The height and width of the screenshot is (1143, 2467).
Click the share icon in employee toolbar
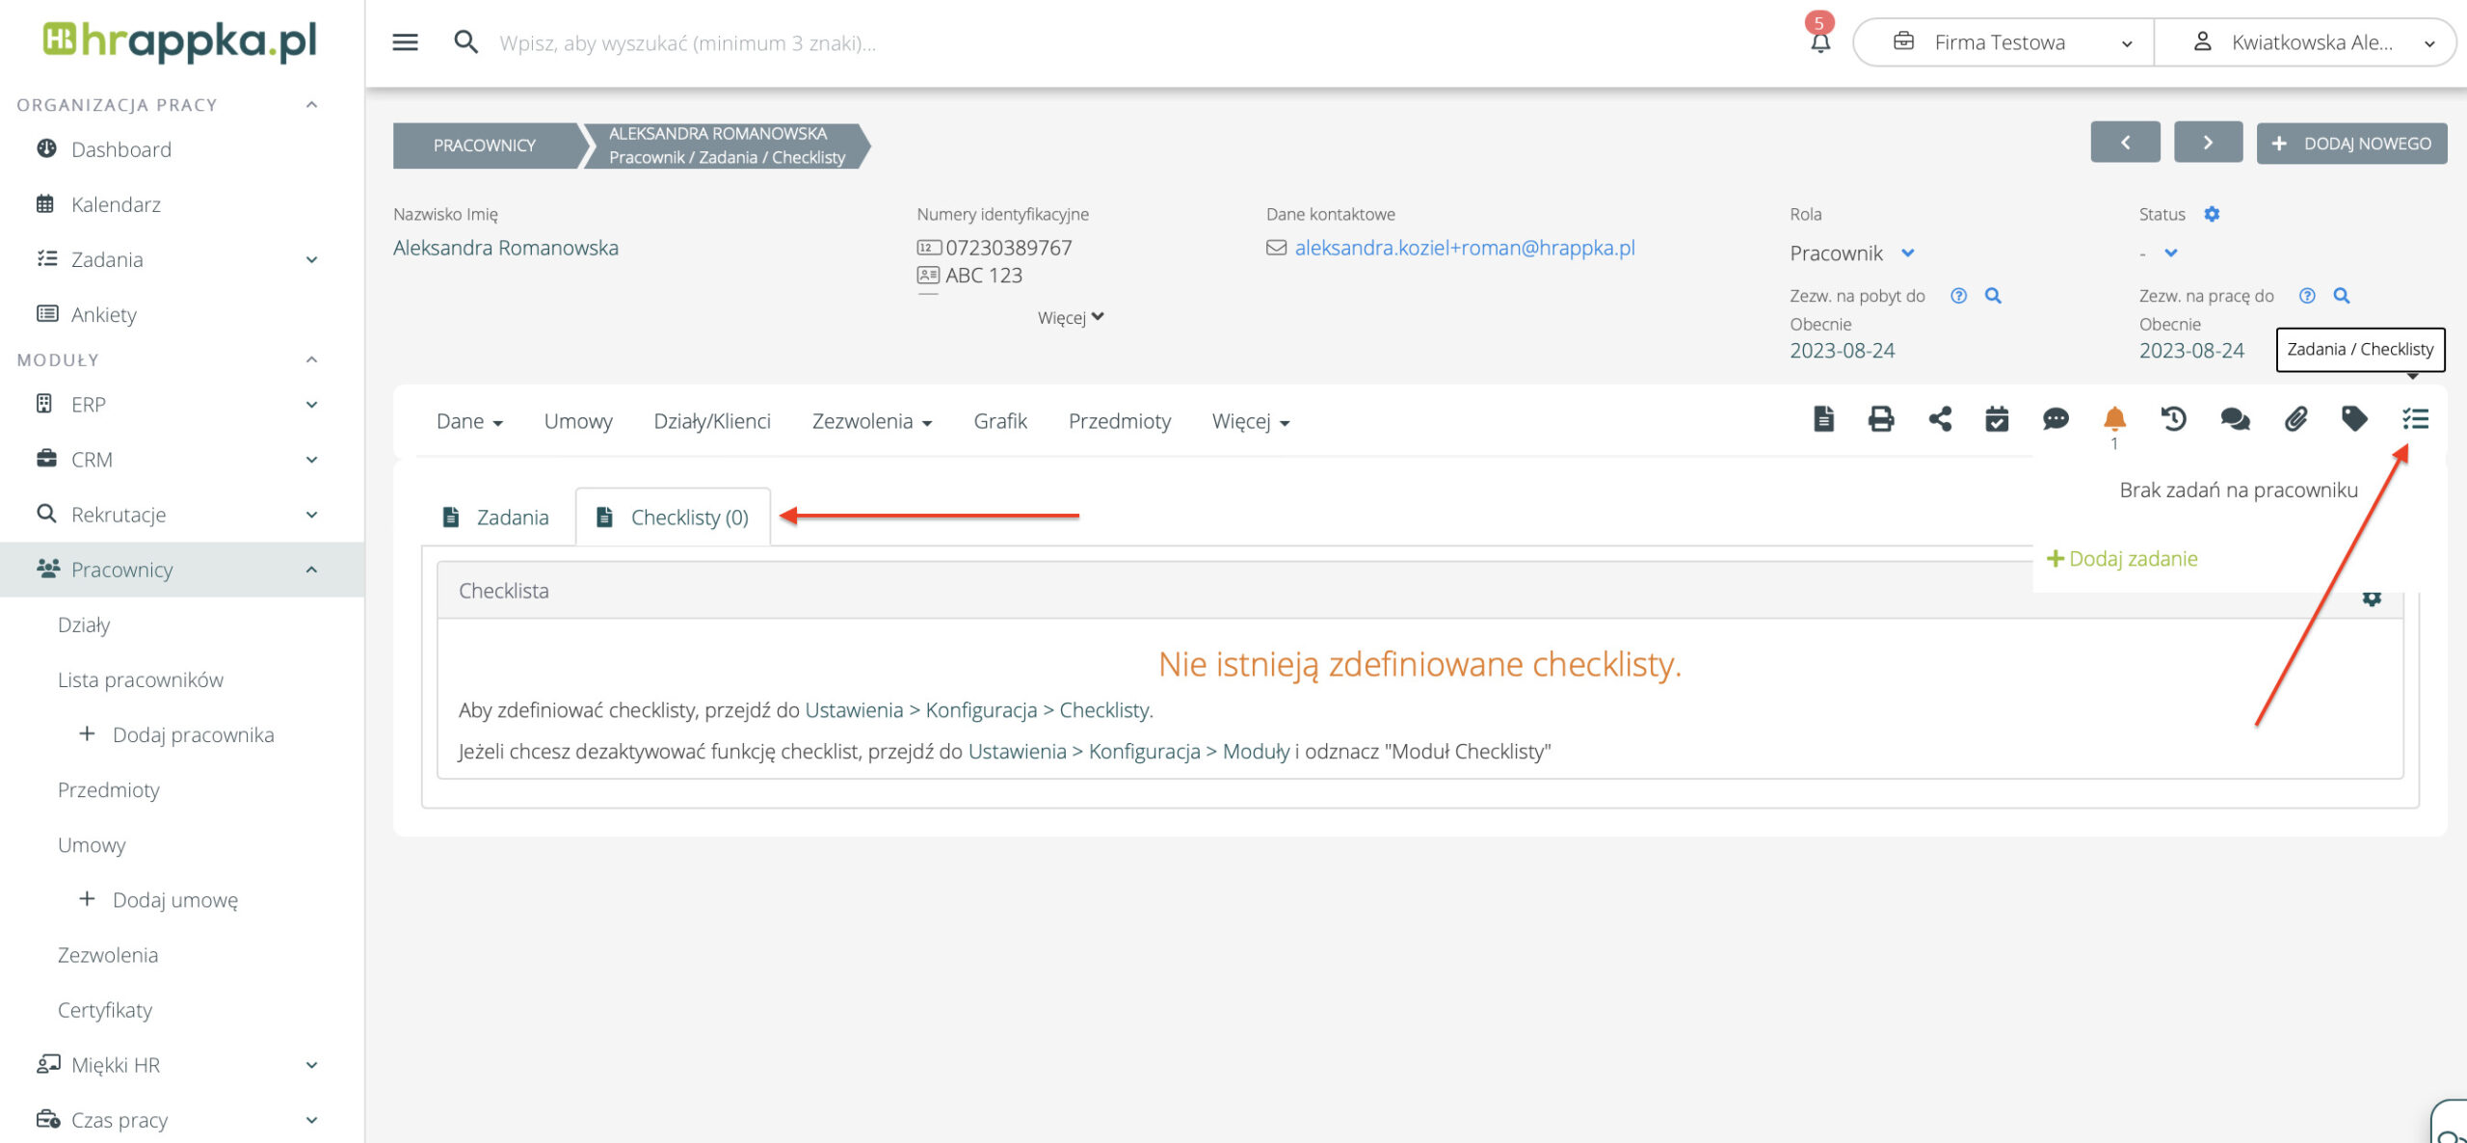(1939, 419)
